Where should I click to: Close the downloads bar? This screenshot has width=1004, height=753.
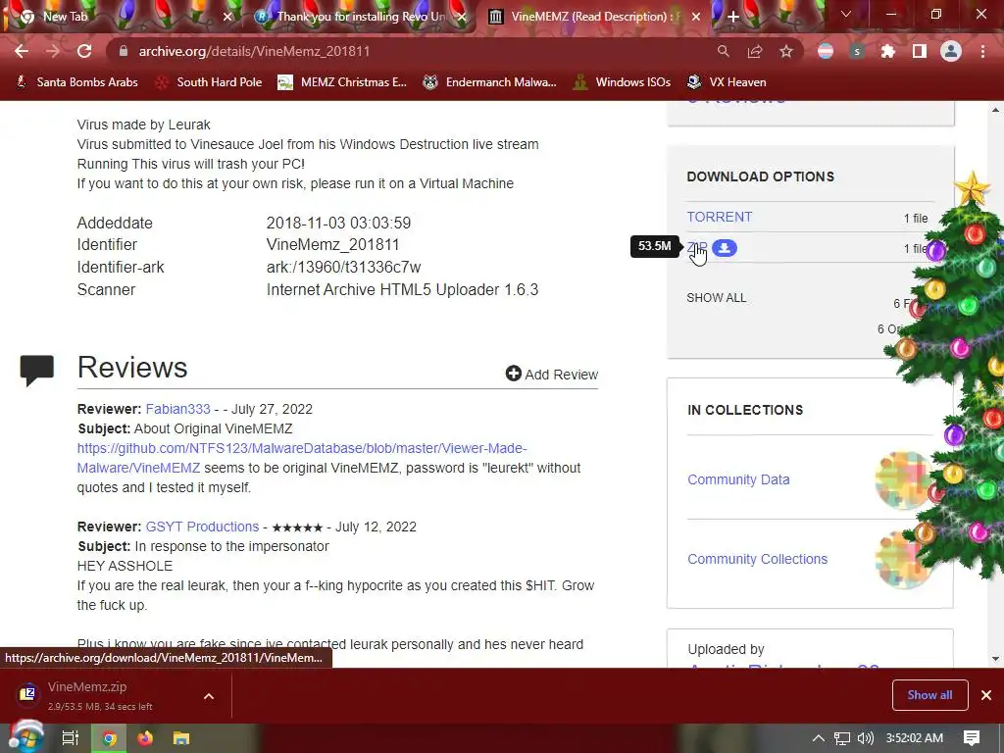pos(986,695)
